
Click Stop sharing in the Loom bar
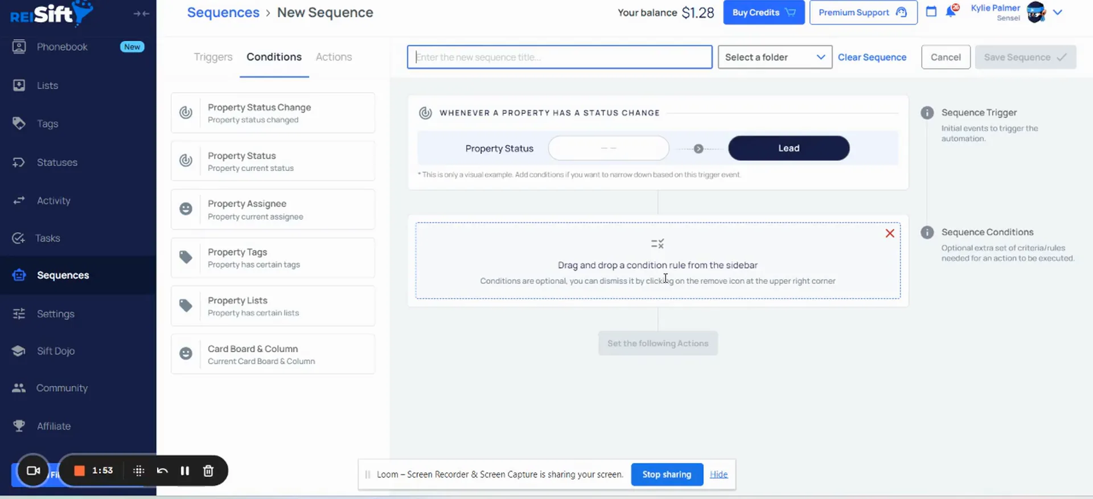pyautogui.click(x=667, y=475)
